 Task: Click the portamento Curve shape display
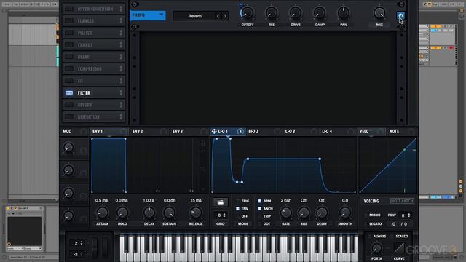399,248
